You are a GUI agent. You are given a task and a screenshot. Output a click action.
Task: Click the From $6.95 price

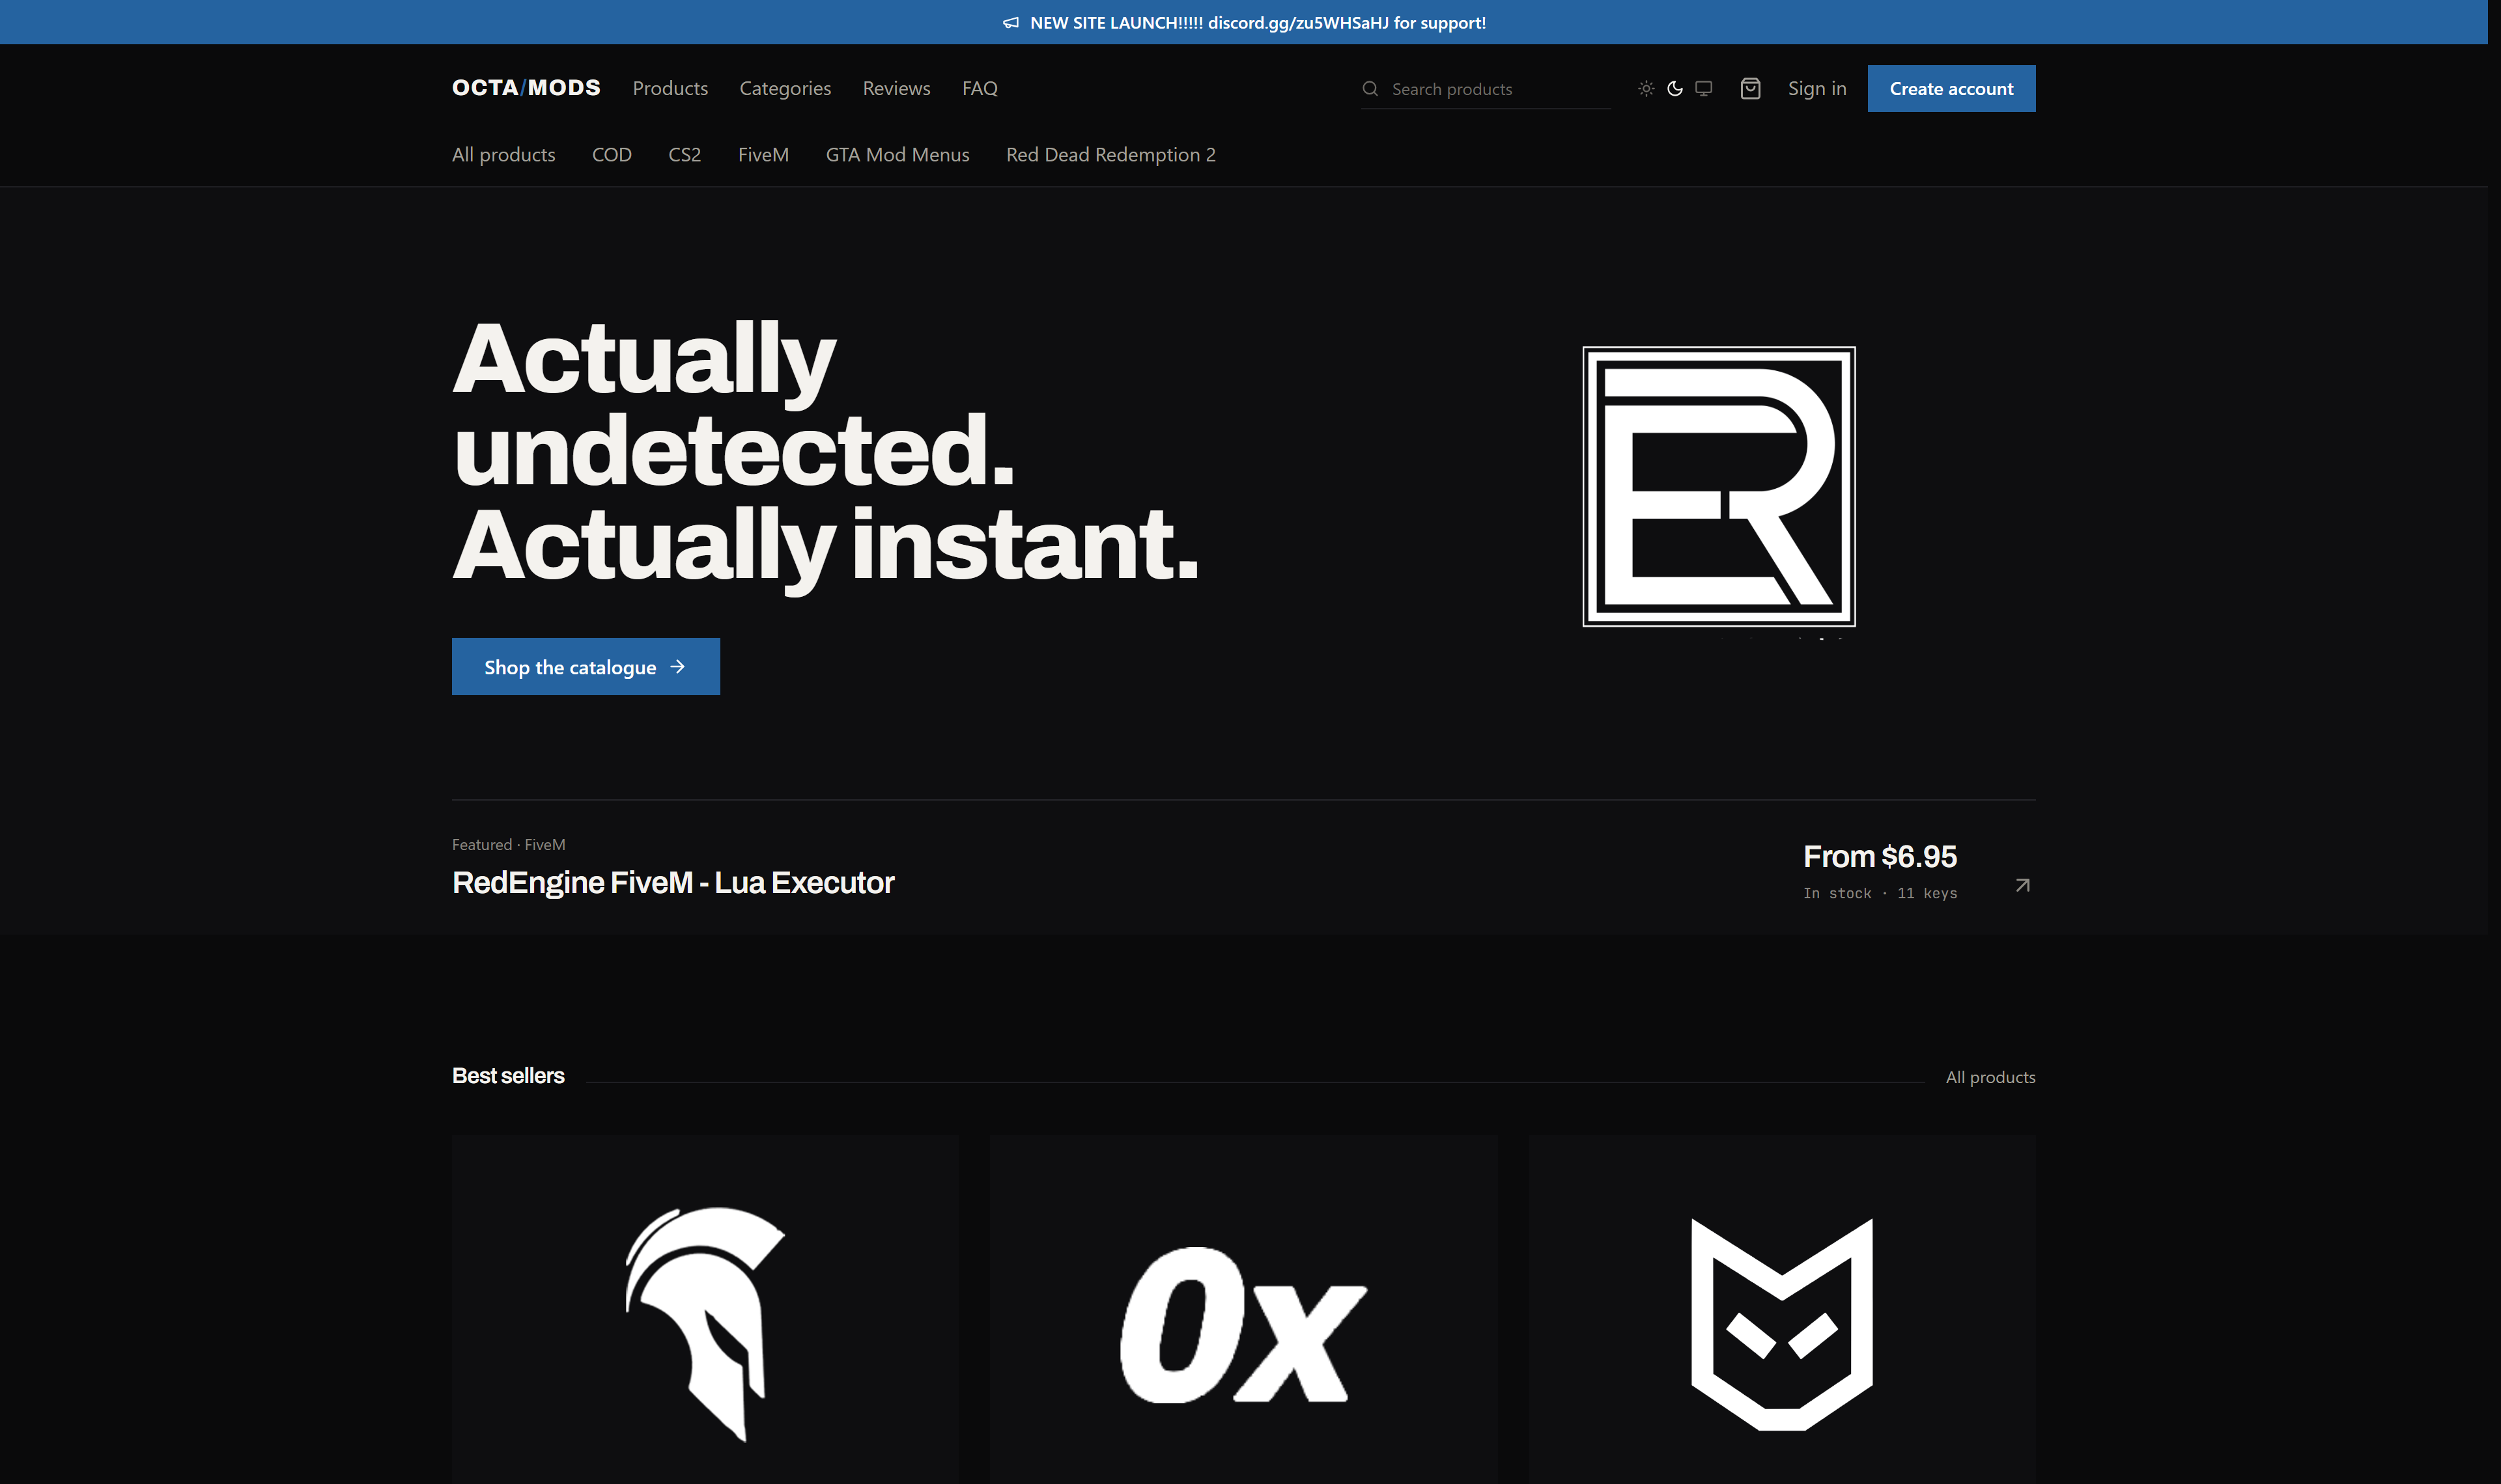(1880, 856)
